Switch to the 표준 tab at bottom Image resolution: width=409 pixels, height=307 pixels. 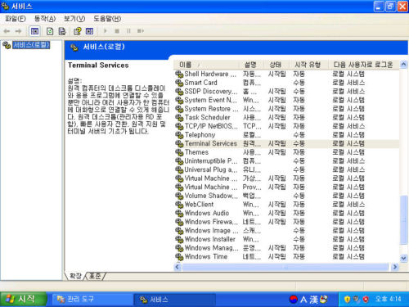(95, 276)
